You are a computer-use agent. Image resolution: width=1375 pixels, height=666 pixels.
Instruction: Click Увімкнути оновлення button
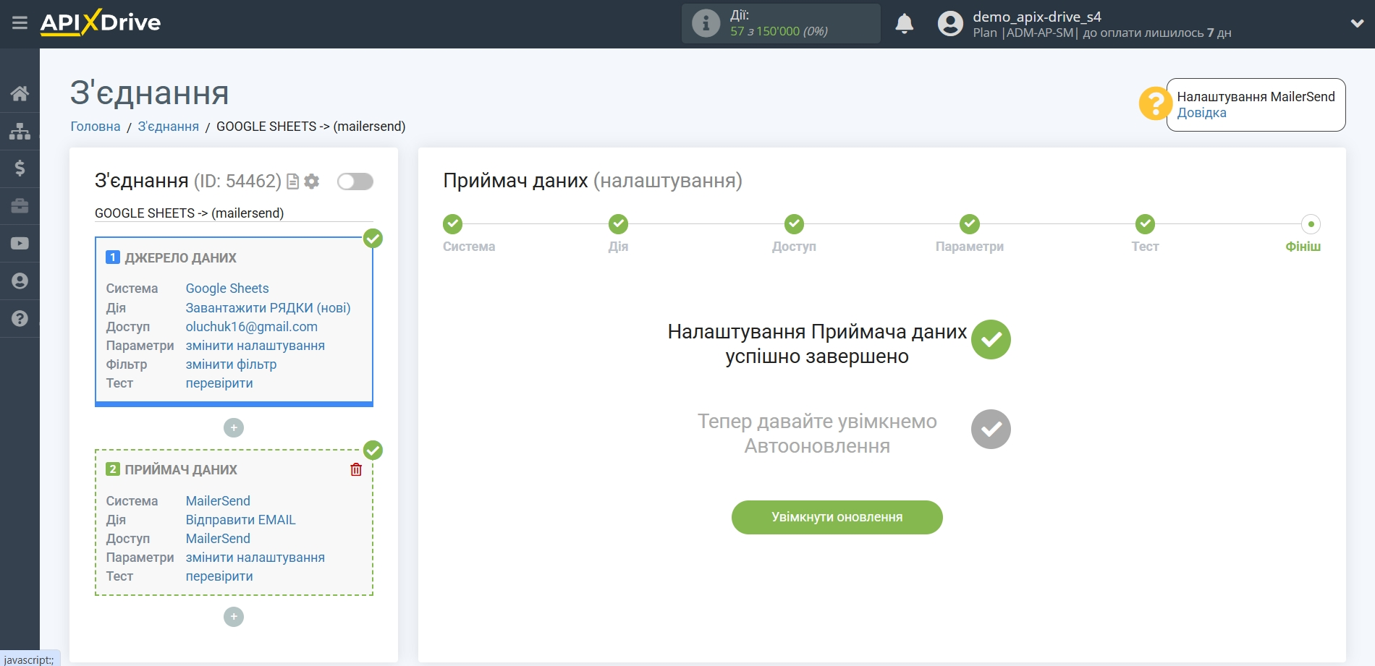click(x=837, y=517)
